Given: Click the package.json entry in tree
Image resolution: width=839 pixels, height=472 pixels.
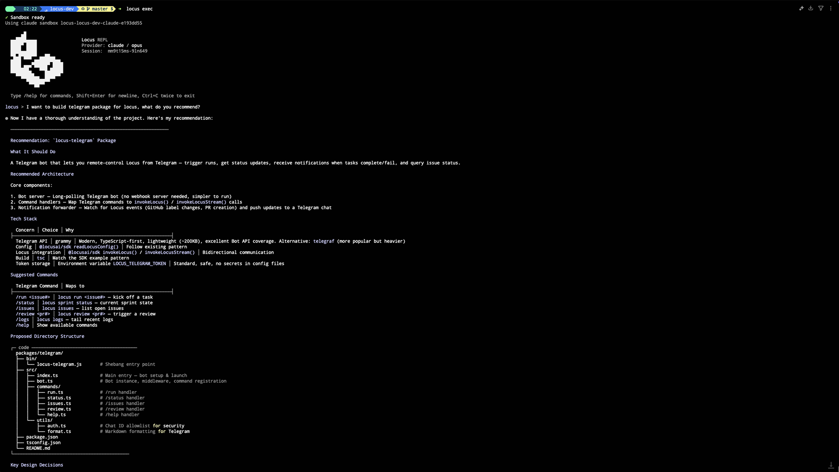Looking at the screenshot, I should click(x=42, y=437).
